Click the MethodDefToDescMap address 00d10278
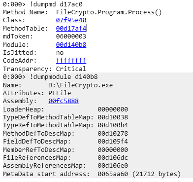The image size is (193, 182). coord(113,134)
